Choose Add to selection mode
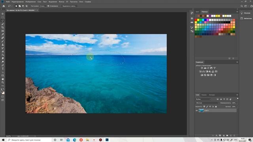 pos(19,6)
